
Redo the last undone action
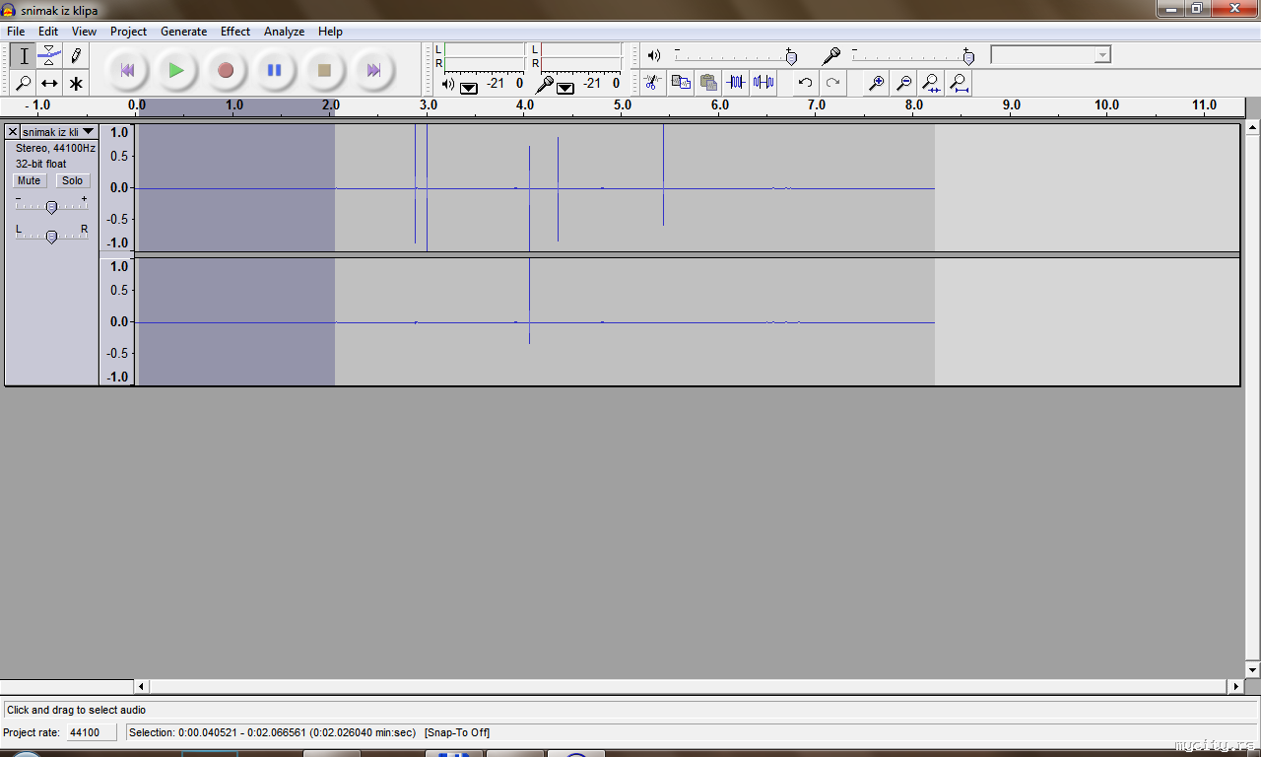coord(833,83)
